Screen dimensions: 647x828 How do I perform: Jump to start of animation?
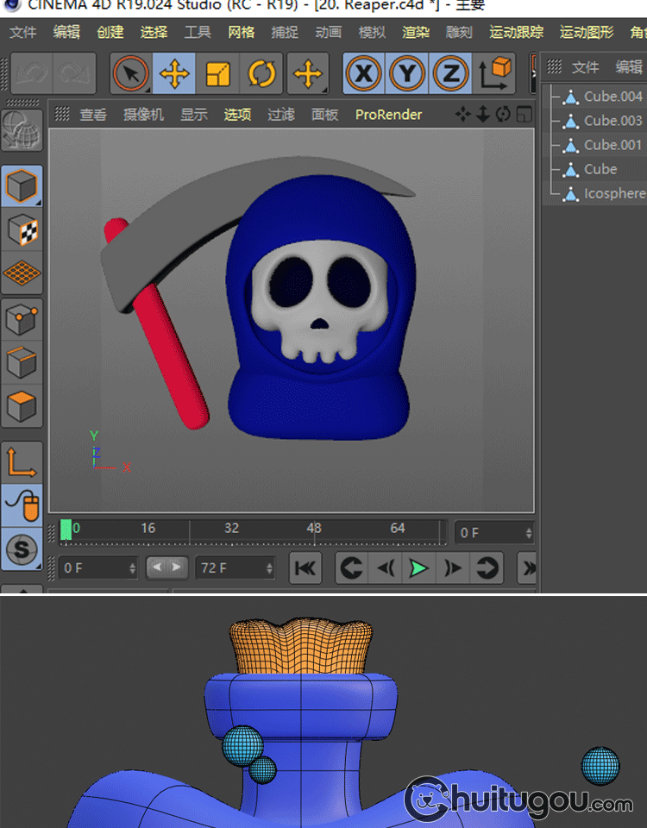click(306, 568)
